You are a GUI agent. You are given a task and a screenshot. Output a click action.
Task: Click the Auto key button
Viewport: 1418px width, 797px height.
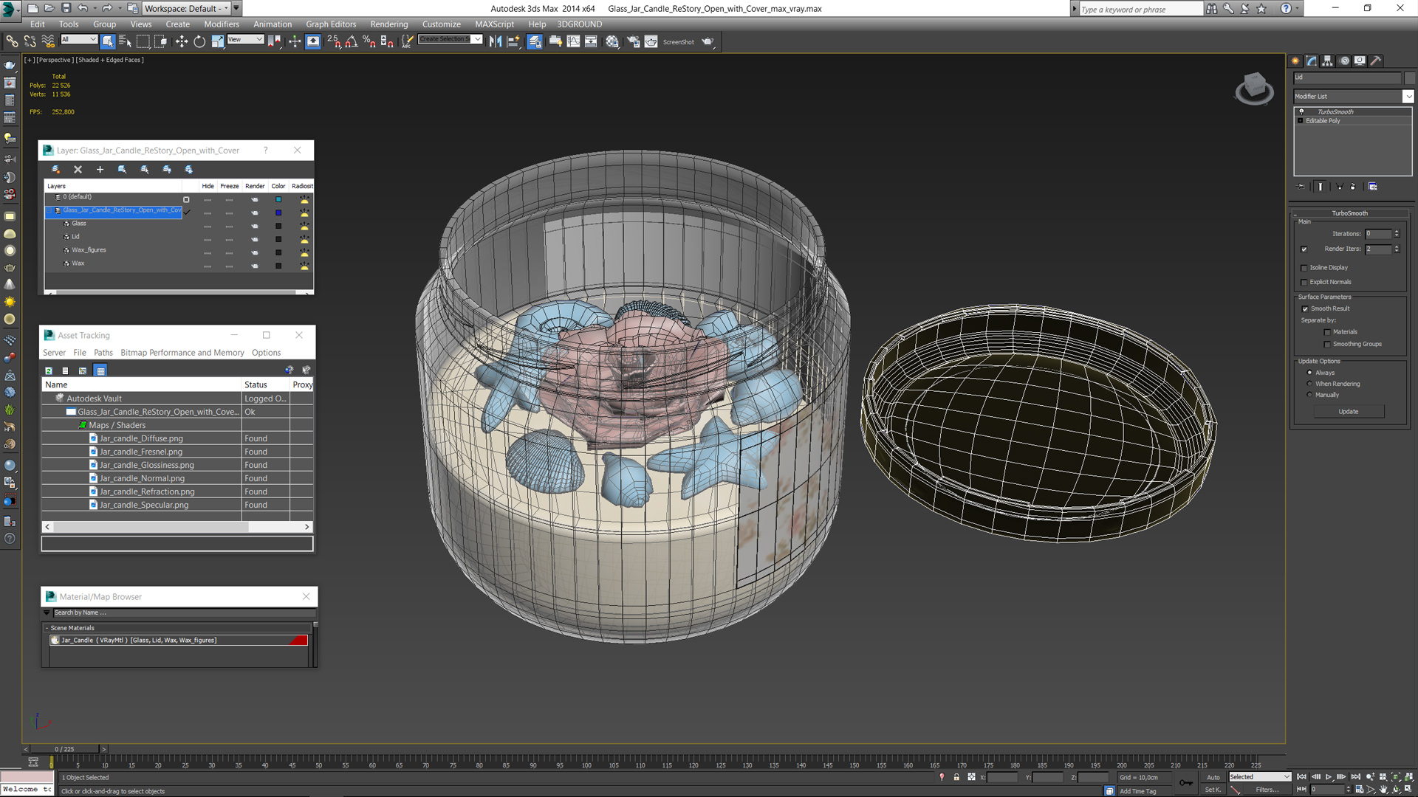click(1213, 777)
